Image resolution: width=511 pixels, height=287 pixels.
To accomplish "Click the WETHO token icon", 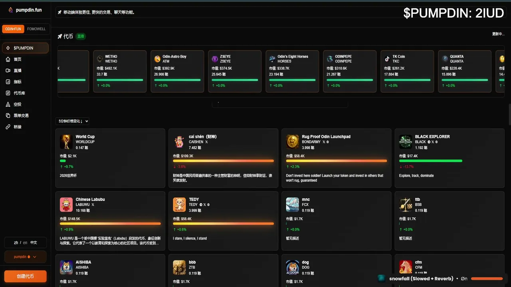I will coord(100,59).
